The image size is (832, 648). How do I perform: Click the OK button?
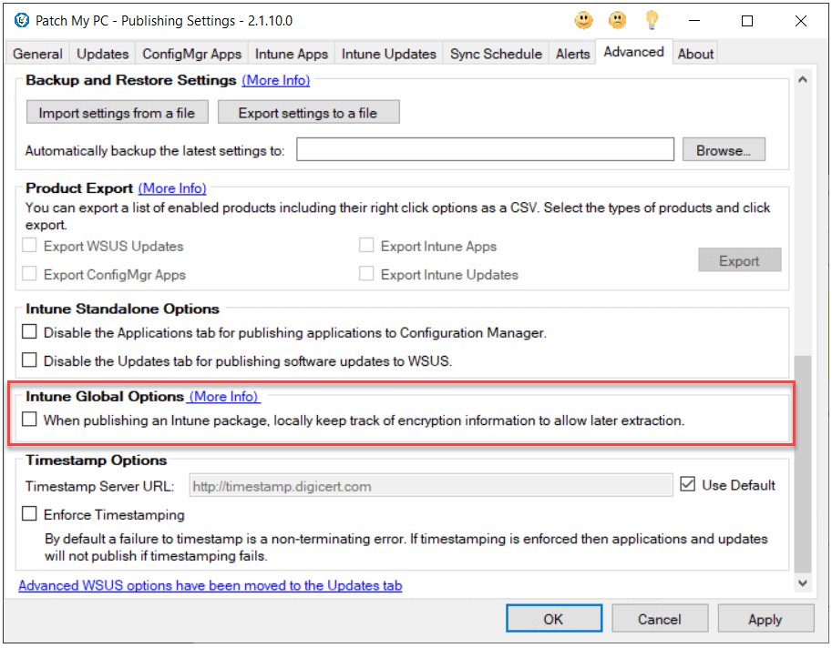[553, 619]
